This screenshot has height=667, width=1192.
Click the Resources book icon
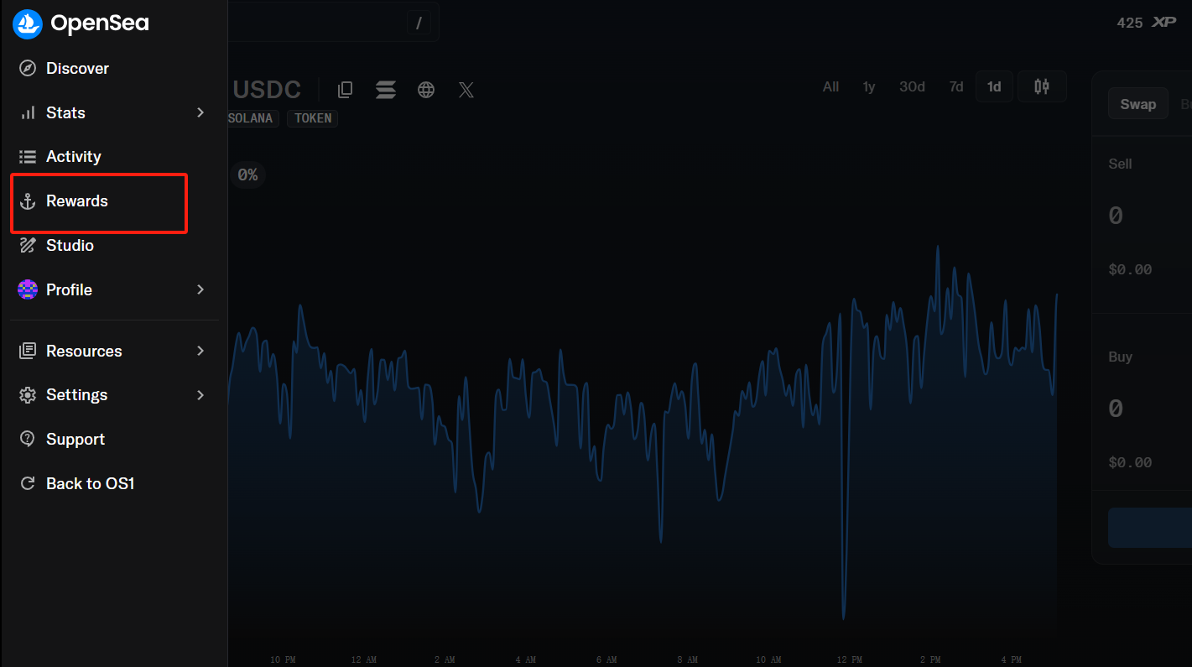[28, 351]
